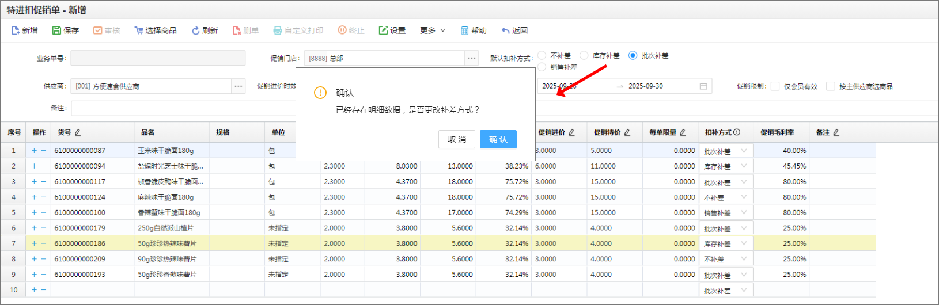Screen dimensions: 939x305
Task: Click the 返回 back icon
Action: (x=506, y=30)
